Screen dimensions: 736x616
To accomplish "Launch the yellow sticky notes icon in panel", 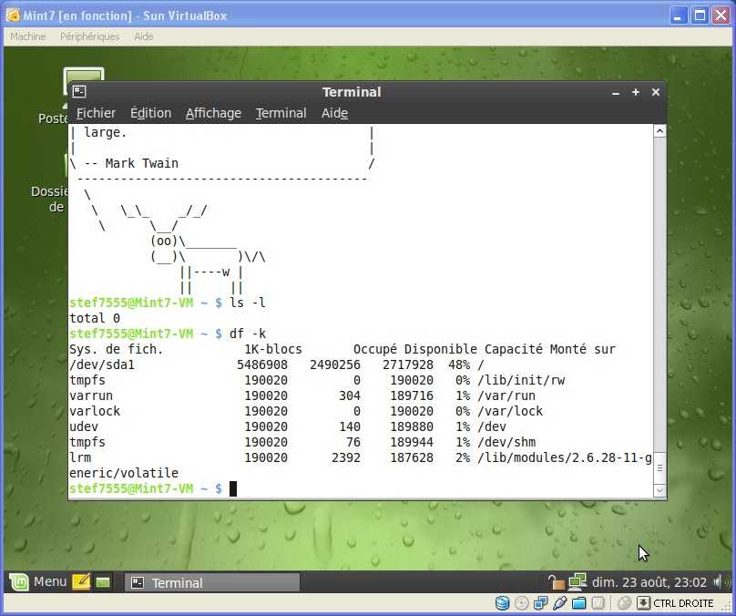I will [82, 582].
